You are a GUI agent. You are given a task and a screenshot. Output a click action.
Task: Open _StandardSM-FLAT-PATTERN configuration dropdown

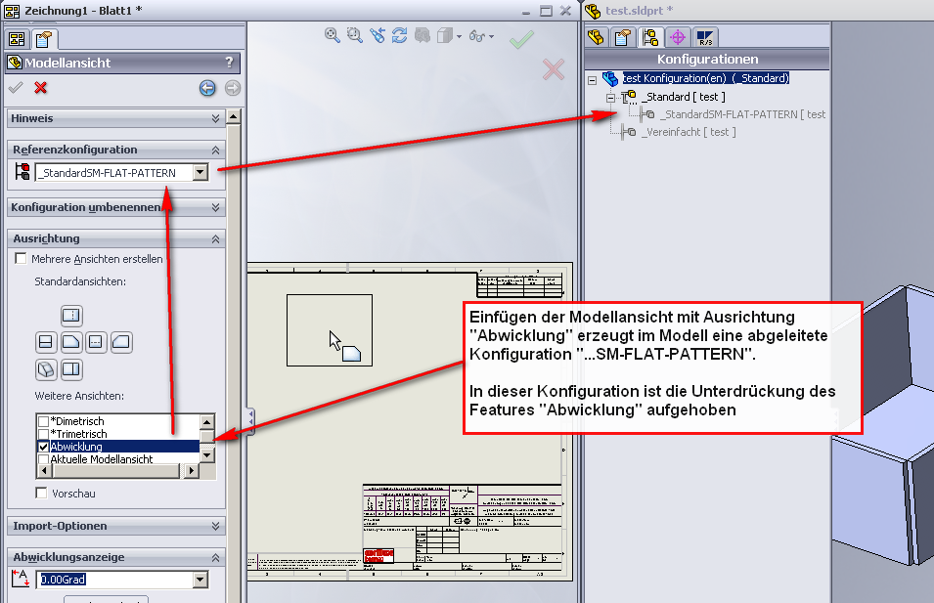tap(200, 173)
